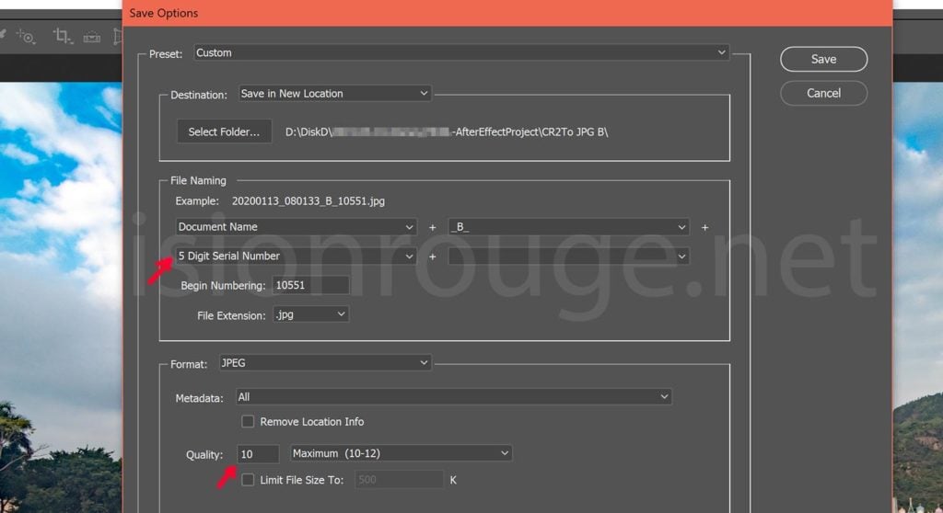Viewport: 943px width, 513px height.
Task: Select the Straighten tool icon
Action: (91, 37)
